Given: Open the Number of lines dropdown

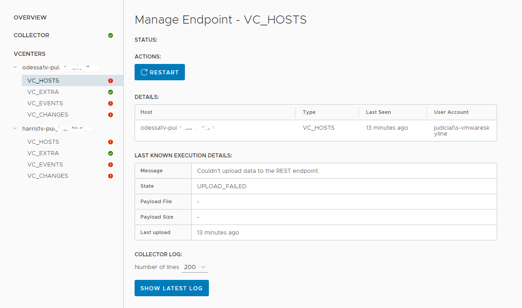Looking at the screenshot, I should pyautogui.click(x=194, y=267).
